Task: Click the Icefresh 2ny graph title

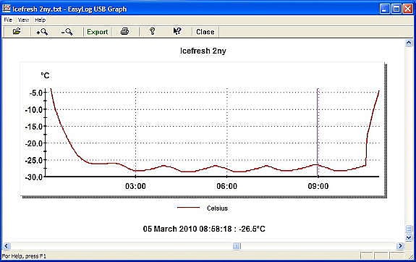Action: [203, 51]
